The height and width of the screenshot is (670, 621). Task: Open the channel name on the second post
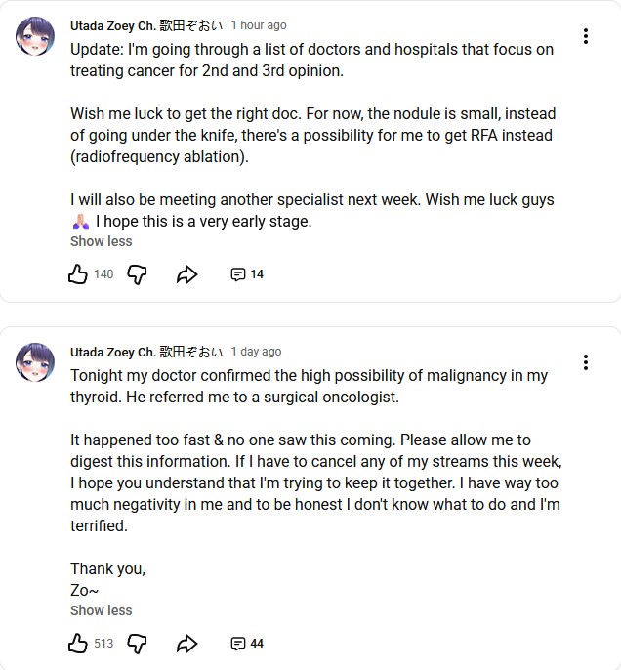tap(146, 352)
